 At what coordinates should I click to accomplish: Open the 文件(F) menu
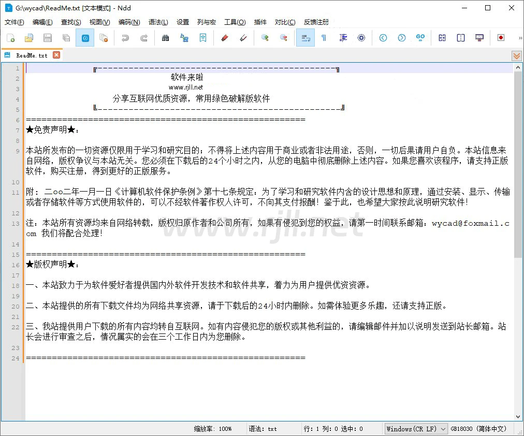click(14, 22)
